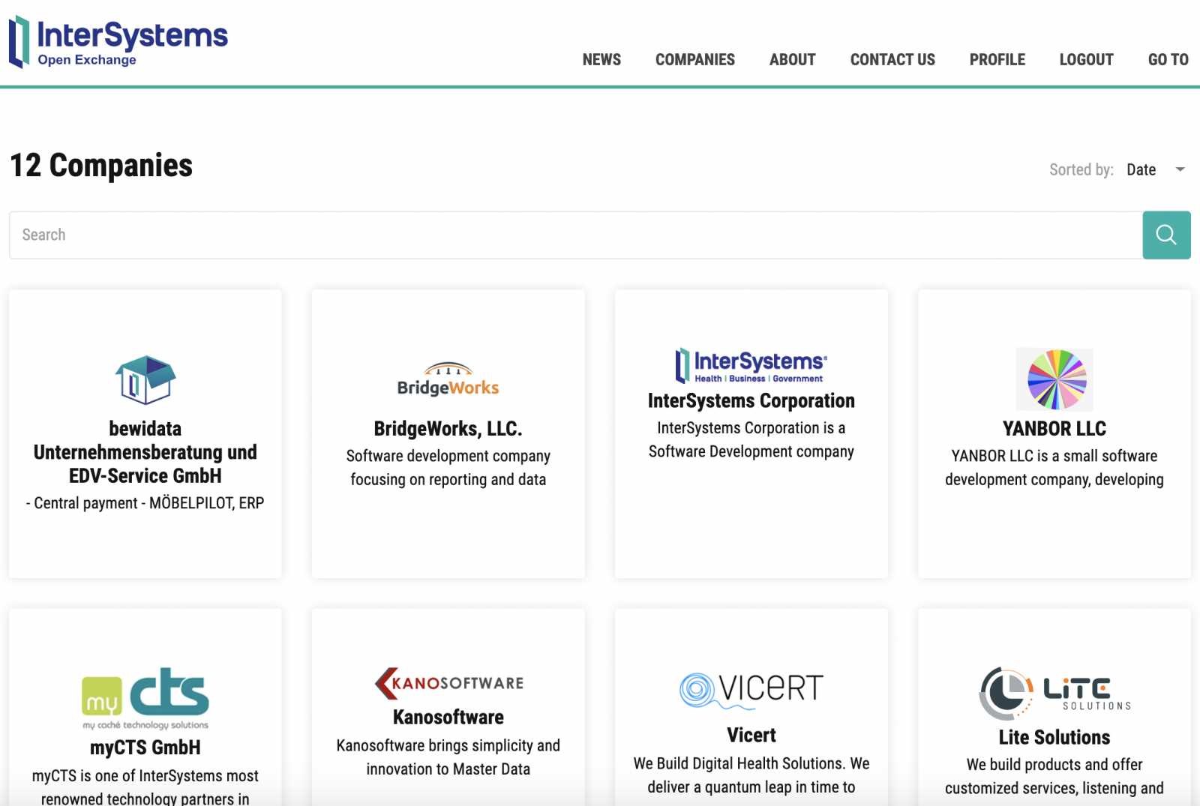Click the Lite Solutions logo

point(1054,693)
